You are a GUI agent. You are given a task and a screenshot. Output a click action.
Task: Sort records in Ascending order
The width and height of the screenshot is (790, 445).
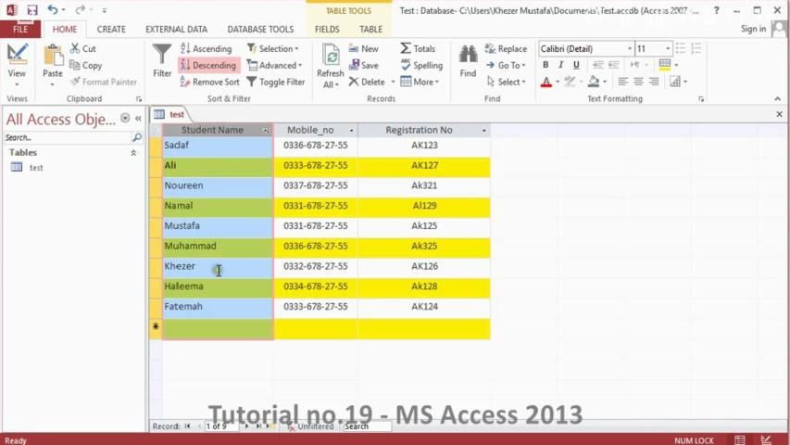207,49
